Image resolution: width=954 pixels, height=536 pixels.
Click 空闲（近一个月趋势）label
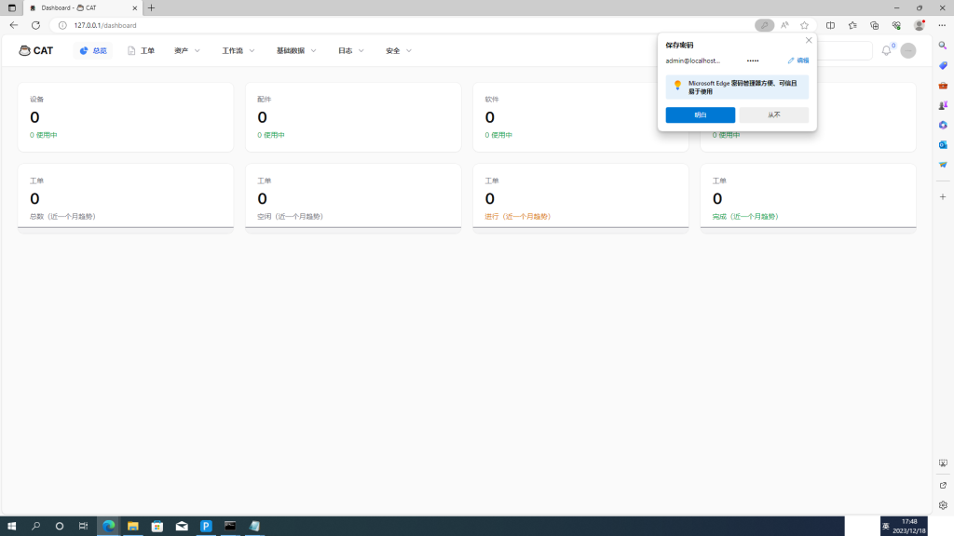click(291, 216)
